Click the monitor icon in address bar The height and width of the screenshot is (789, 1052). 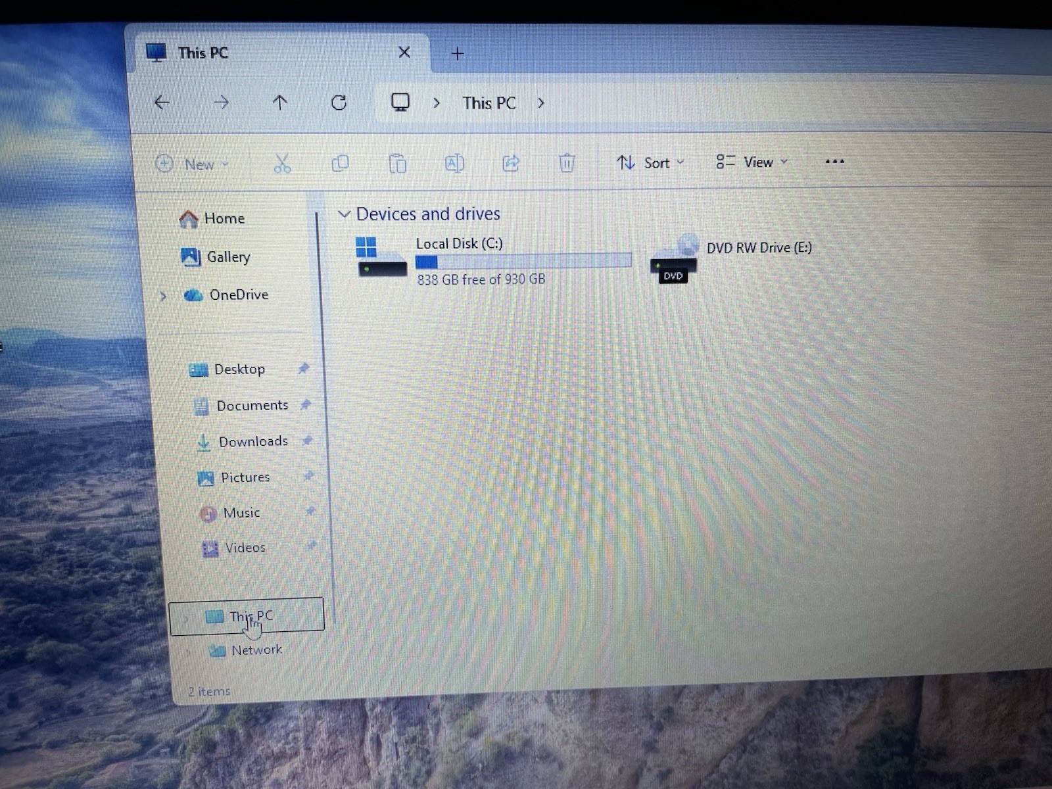(x=400, y=103)
